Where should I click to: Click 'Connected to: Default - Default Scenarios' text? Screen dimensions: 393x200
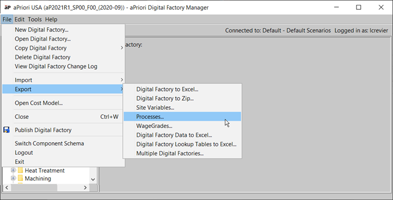point(278,31)
